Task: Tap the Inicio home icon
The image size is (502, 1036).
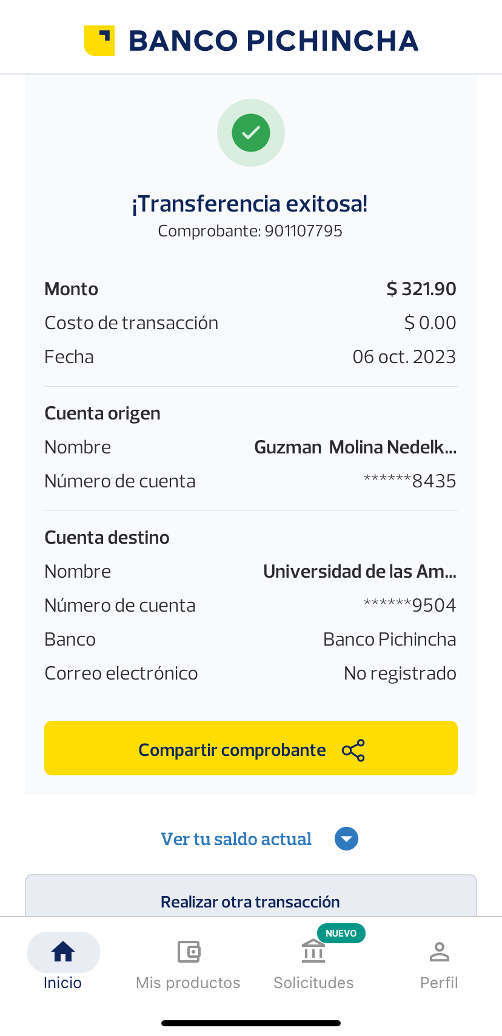Action: [63, 952]
